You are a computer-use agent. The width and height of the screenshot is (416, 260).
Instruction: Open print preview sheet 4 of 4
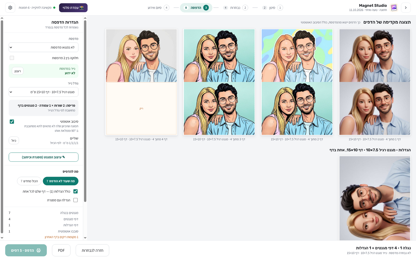coord(141,82)
